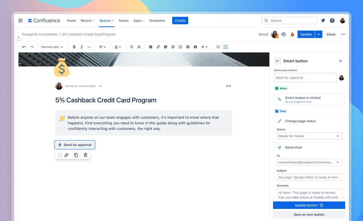Click the undo arrow in editor toolbar
Screen dimensions: 363x221
coord(24,47)
